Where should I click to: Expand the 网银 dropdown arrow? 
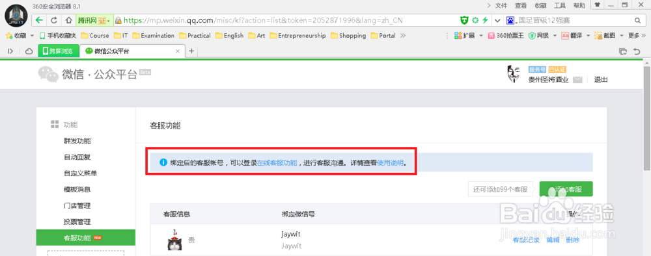tap(555, 36)
